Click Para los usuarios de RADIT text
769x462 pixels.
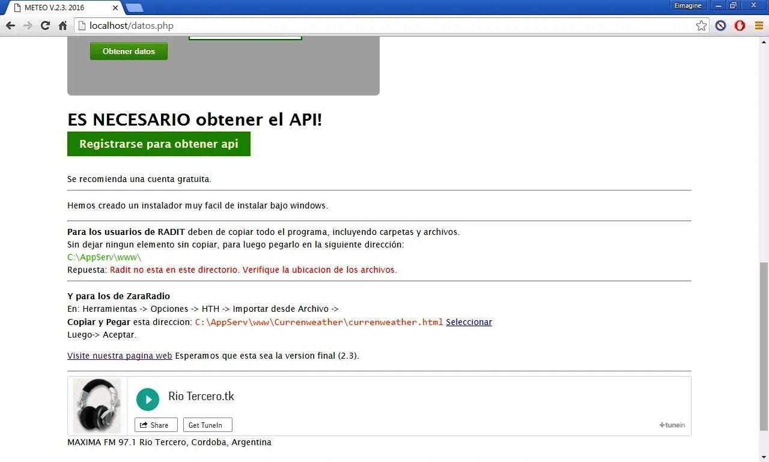point(126,232)
